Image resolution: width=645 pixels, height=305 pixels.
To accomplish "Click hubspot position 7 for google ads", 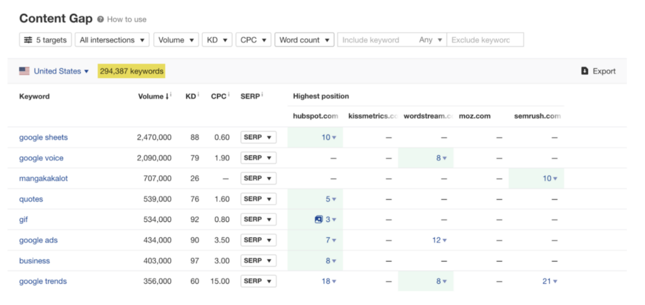I will pyautogui.click(x=331, y=240).
